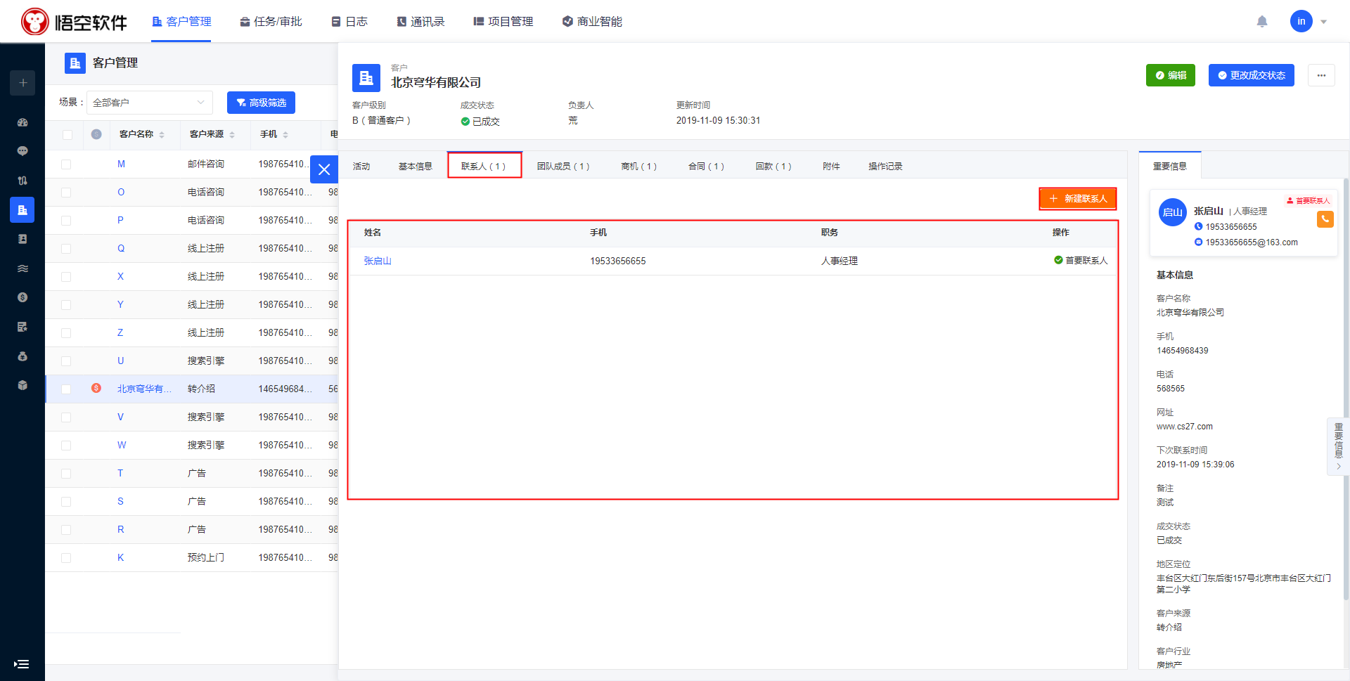Close the customer detail panel
The image size is (1350, 681).
(x=324, y=169)
